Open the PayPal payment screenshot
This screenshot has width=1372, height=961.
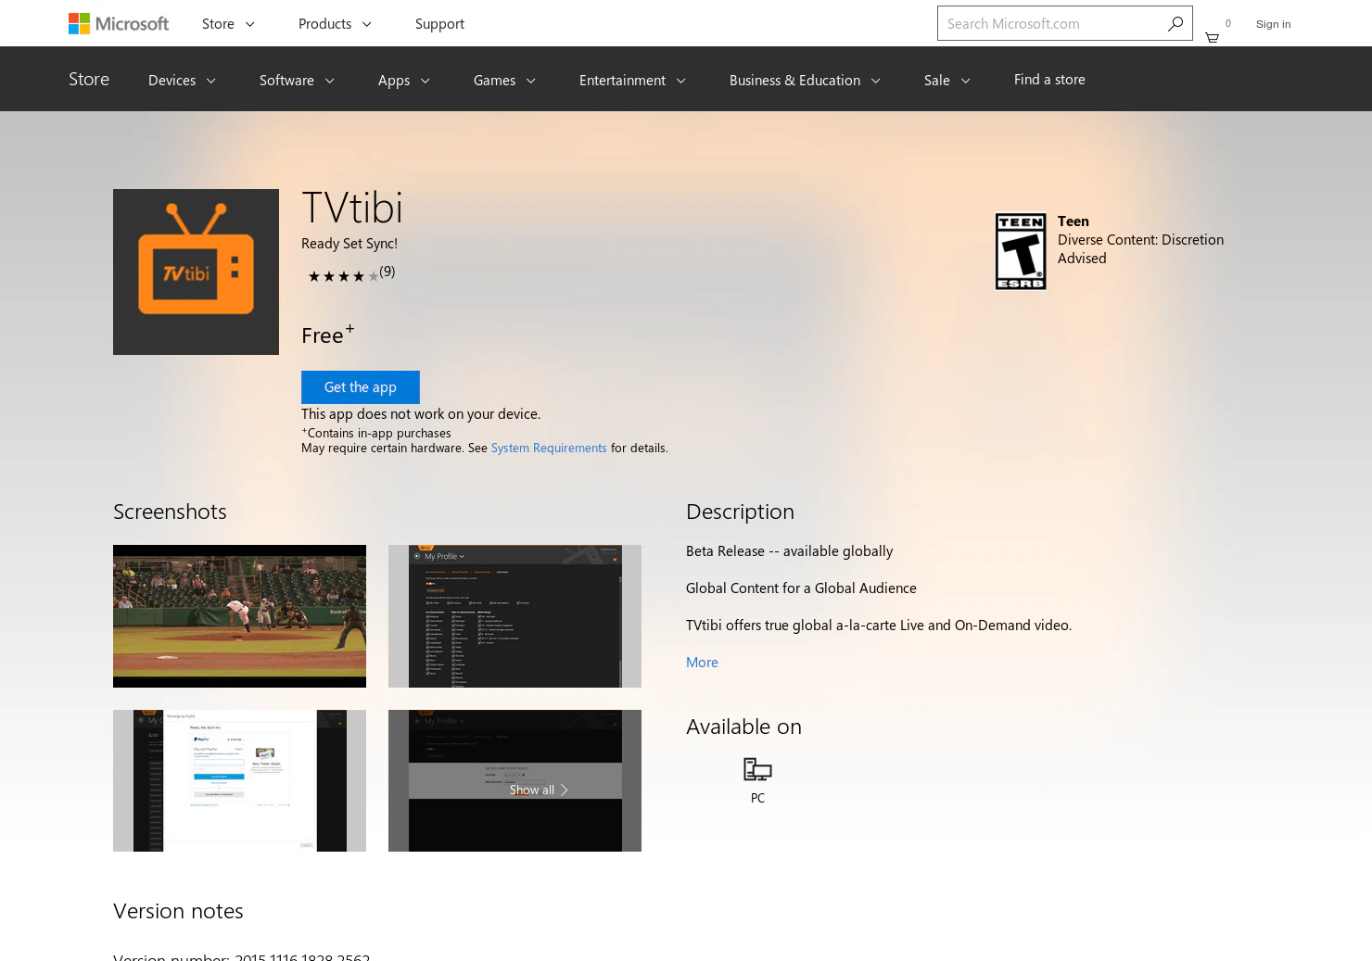pos(239,780)
